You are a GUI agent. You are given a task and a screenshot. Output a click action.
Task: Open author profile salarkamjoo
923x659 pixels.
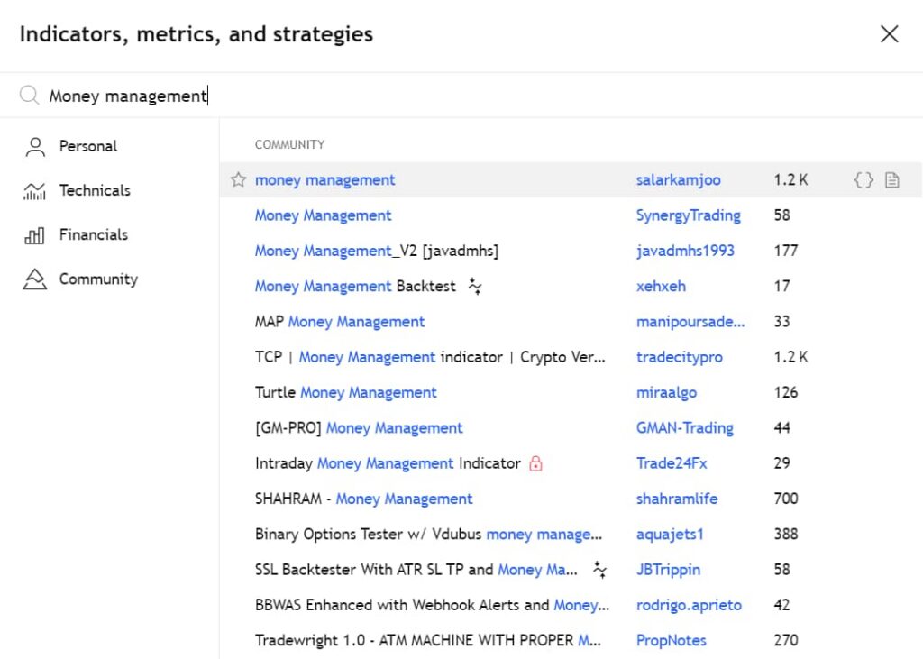coord(678,180)
